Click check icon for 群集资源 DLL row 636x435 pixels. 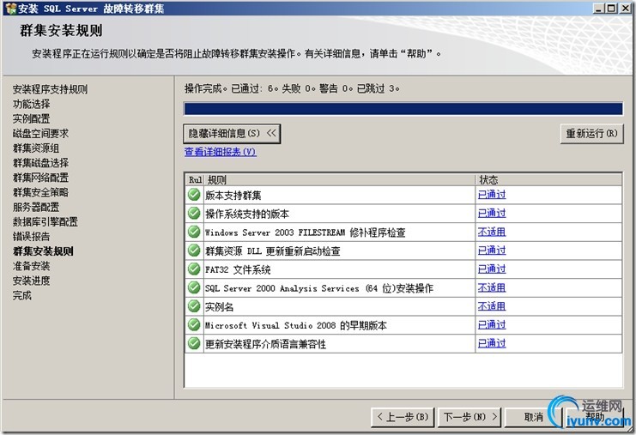click(194, 251)
